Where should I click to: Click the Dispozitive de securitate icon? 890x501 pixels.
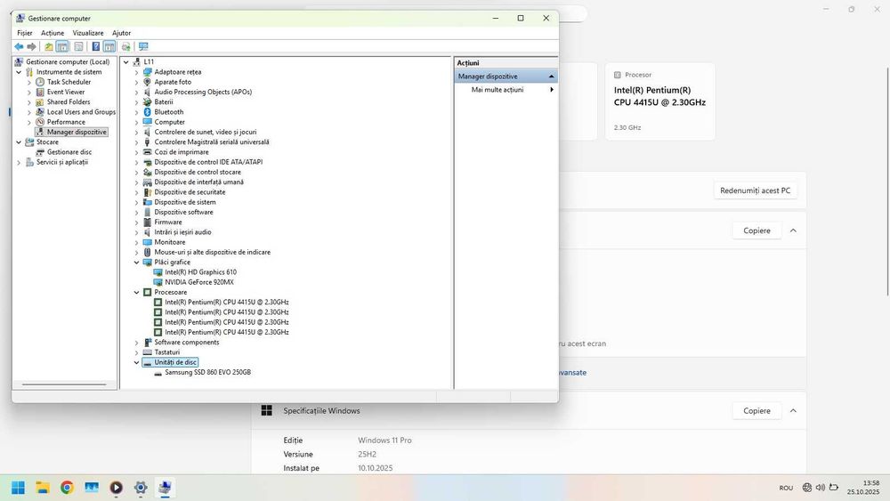(x=147, y=192)
